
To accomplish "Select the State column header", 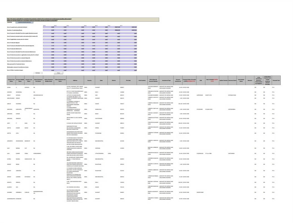I will coord(101,80).
